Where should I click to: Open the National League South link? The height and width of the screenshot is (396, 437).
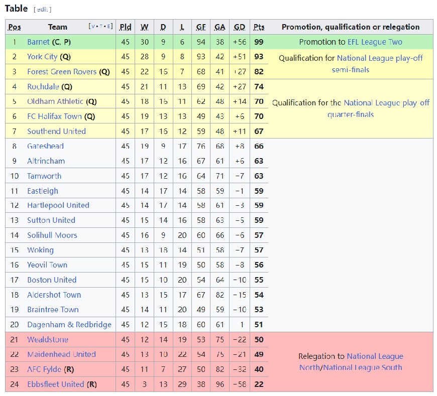click(x=363, y=367)
